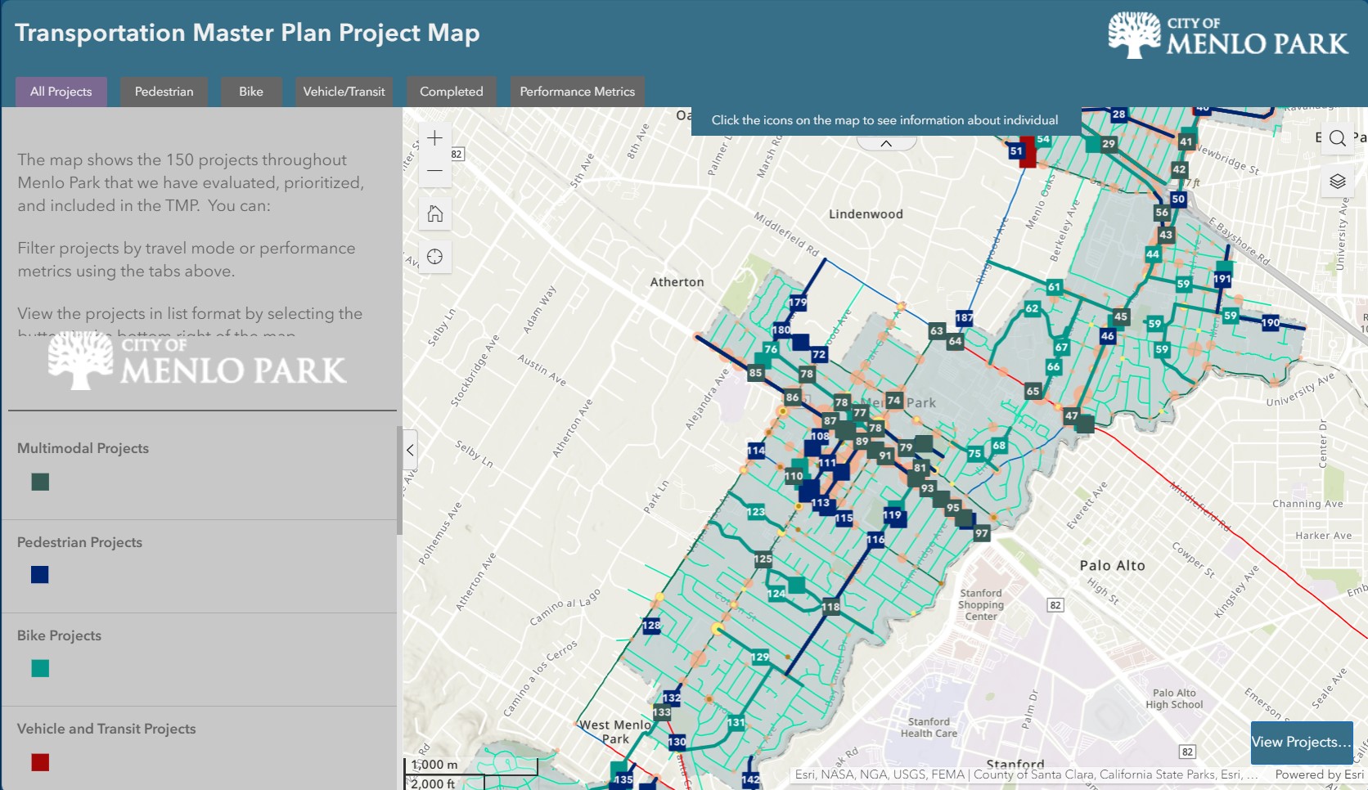This screenshot has width=1368, height=790.
Task: Click project marker 61 on the map
Action: click(x=1055, y=287)
